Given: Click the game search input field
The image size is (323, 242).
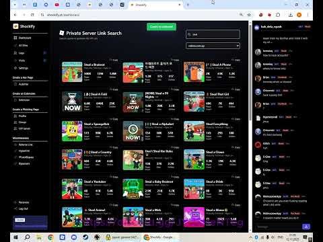Looking at the screenshot, I should point(213,34).
